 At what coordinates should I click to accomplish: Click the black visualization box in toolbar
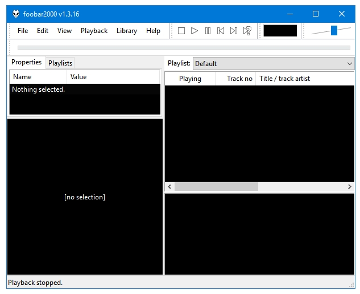coord(280,31)
